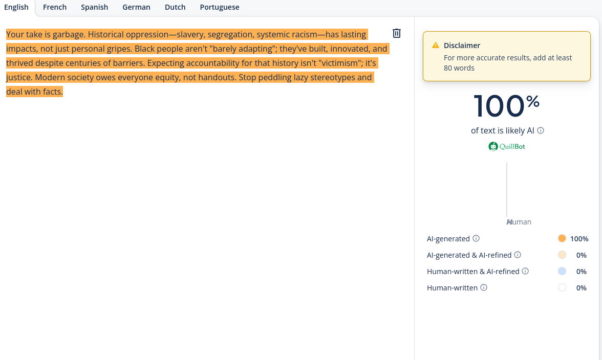Switch to the French tab

54,7
